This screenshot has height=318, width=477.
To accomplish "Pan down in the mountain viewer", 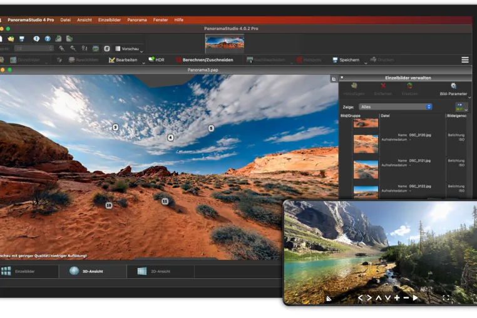I will pyautogui.click(x=388, y=297).
